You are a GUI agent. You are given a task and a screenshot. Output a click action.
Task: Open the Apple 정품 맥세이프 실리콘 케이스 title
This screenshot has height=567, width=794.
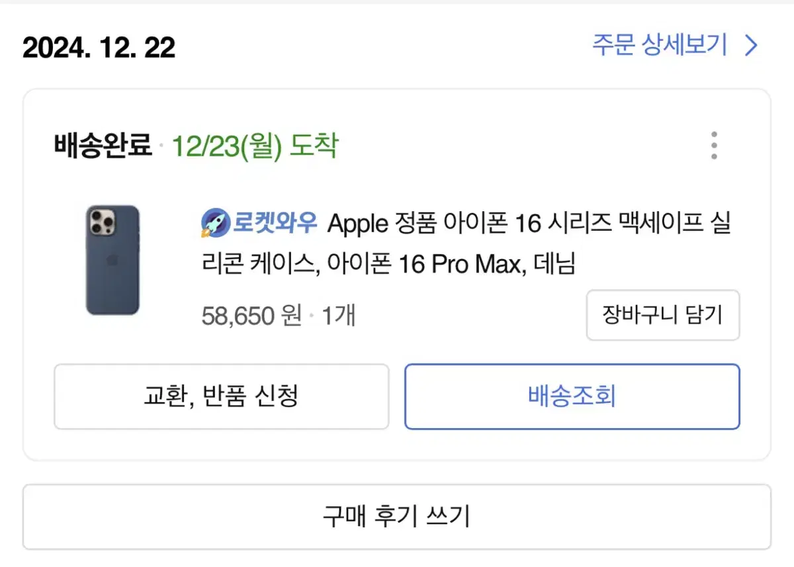[x=466, y=244]
